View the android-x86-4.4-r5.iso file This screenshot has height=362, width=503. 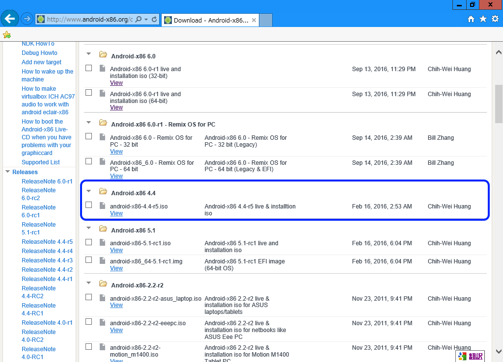coord(116,213)
